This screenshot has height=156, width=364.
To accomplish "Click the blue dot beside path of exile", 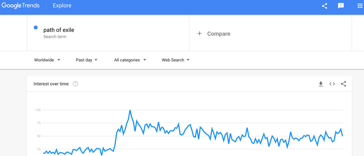I will click(x=36, y=28).
